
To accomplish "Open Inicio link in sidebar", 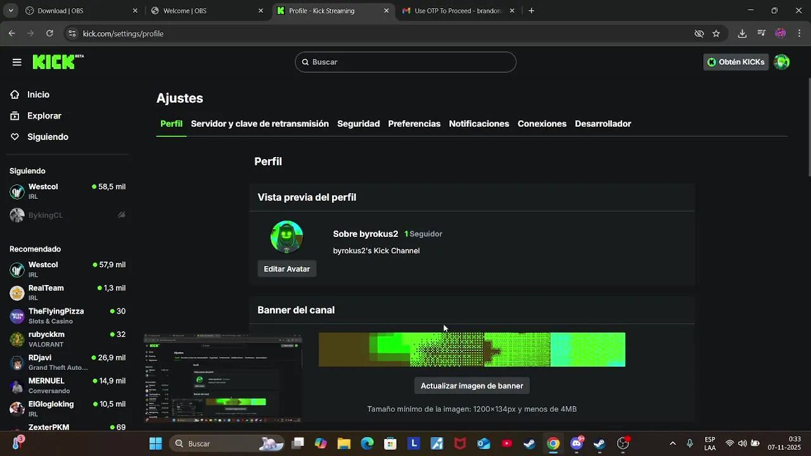I will point(38,94).
